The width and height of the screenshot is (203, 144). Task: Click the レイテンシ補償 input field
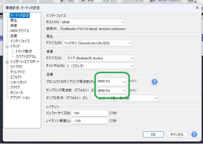pos(90,121)
